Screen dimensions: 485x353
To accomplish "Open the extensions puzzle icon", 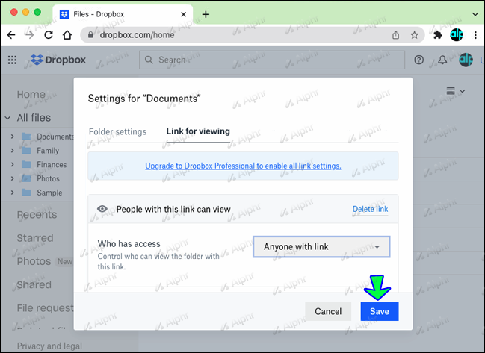I will [438, 35].
